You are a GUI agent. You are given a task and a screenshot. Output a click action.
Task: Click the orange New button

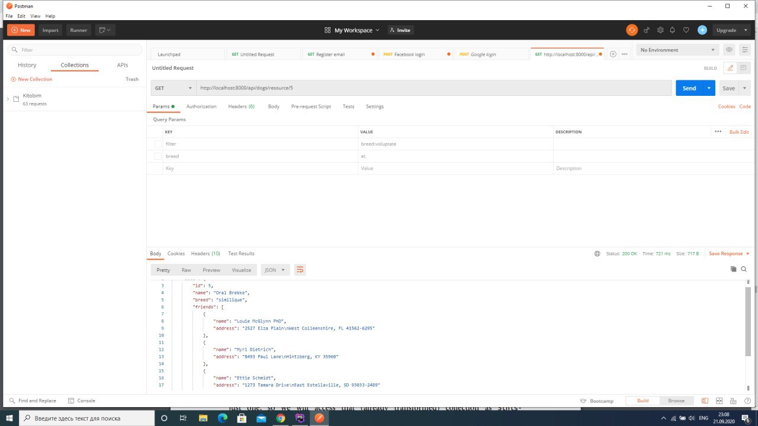[21, 30]
